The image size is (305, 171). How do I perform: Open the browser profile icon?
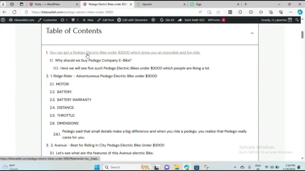tap(3, 4)
